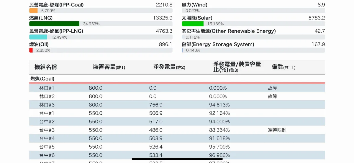Tap the iOS home indicator bar

pos(177,159)
